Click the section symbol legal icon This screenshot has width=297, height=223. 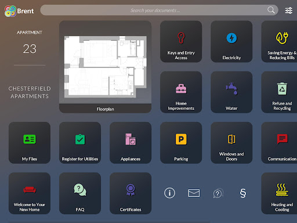pos(243,193)
